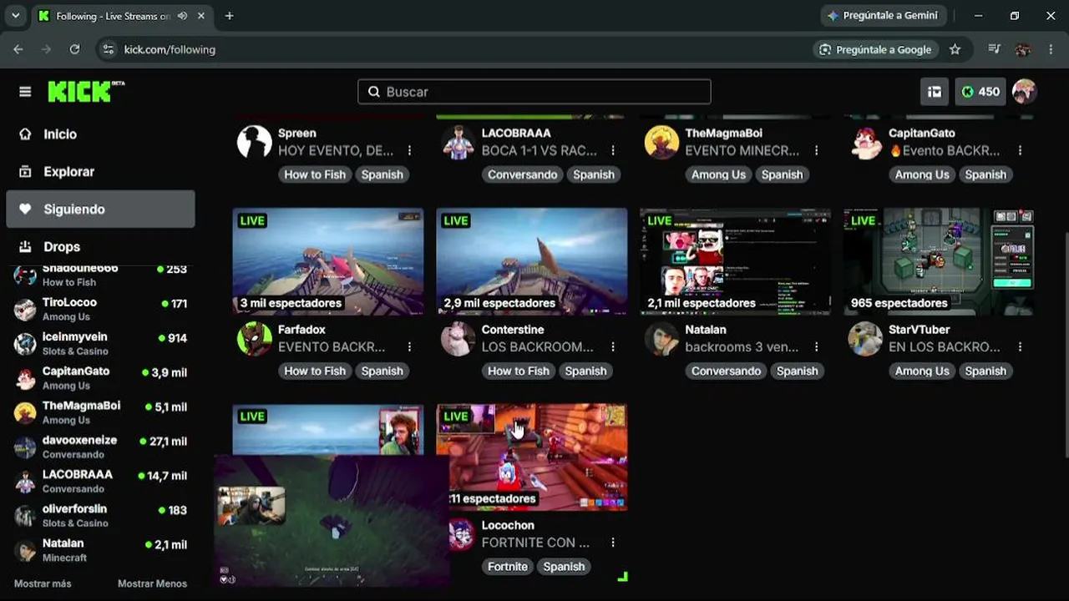The width and height of the screenshot is (1069, 601).
Task: Click Mostrar Menos in sidebar
Action: 152,583
